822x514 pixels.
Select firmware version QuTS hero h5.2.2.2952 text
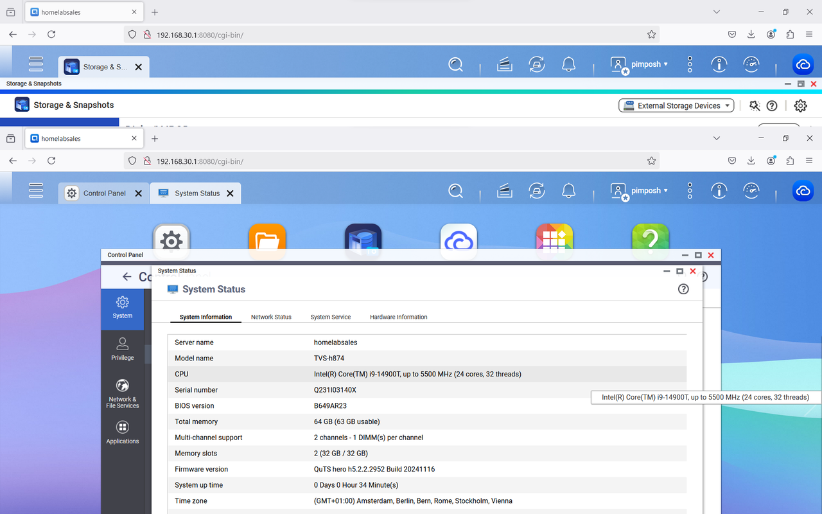(x=374, y=469)
